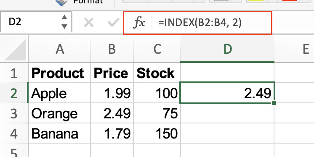
Task: Select the column B header
Action: point(112,49)
